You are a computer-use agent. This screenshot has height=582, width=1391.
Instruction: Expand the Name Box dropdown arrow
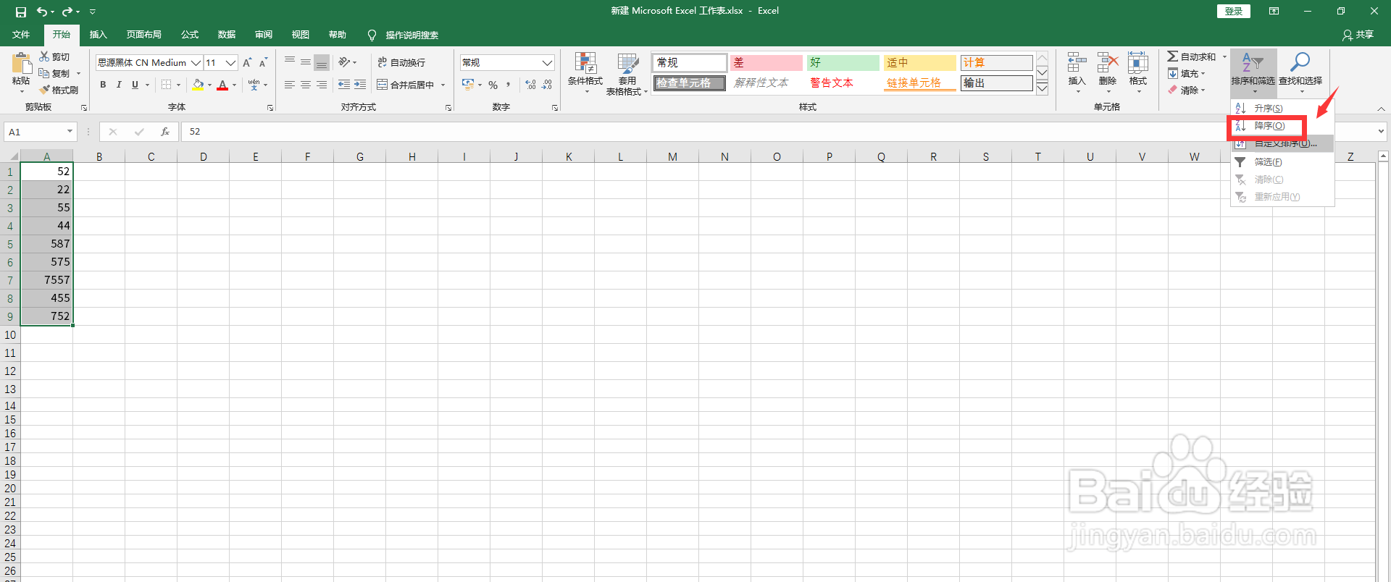pyautogui.click(x=70, y=132)
